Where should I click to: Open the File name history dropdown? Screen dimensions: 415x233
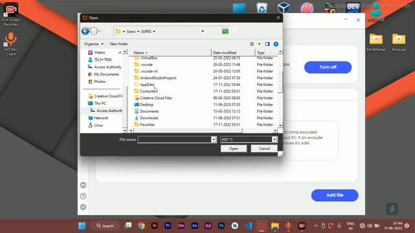point(213,140)
